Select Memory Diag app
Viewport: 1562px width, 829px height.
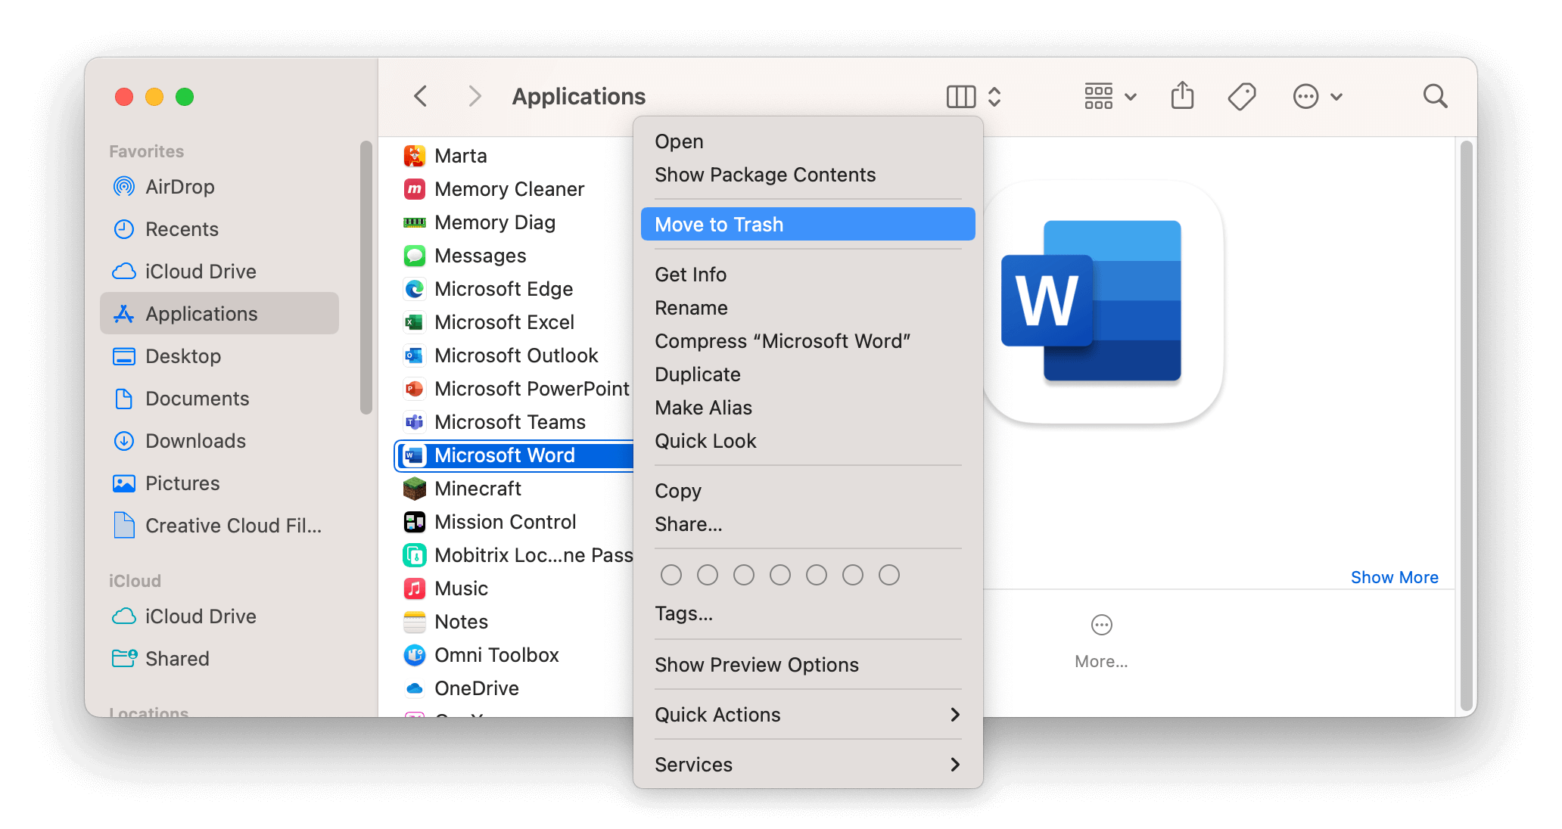[x=515, y=222]
